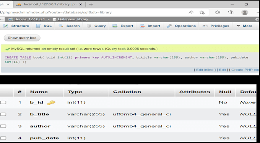Click the Create PHP code link
The height and width of the screenshot is (143, 260).
pos(245,70)
